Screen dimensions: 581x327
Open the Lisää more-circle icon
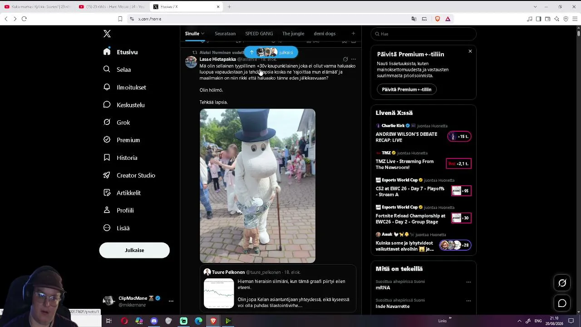tap(107, 228)
